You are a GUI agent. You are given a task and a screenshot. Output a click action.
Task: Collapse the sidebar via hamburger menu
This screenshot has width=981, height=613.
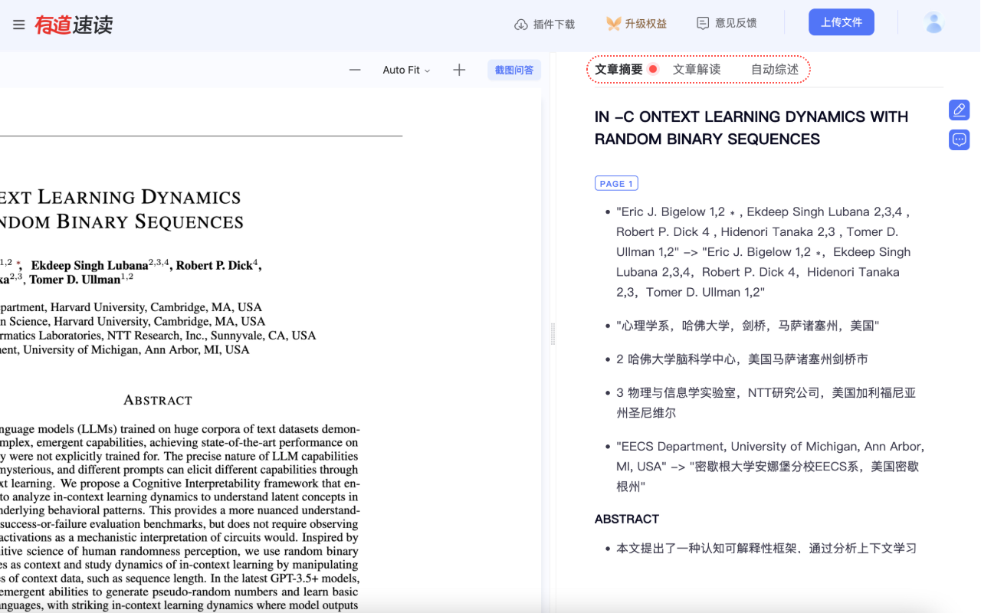(x=19, y=23)
